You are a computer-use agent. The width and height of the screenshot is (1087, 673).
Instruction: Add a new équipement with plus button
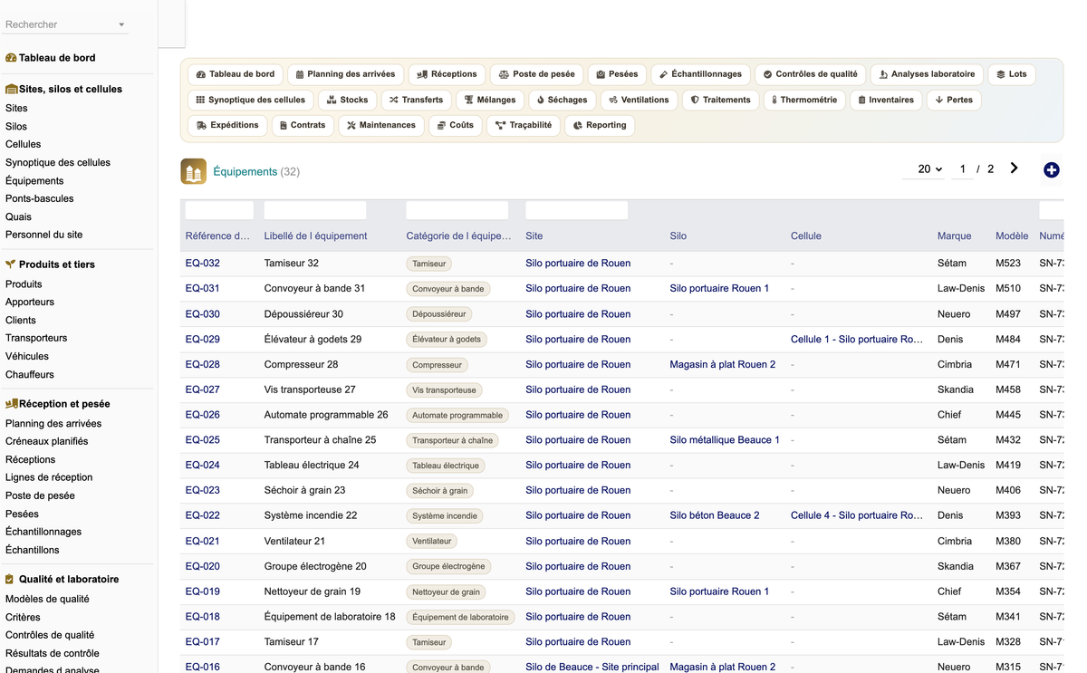pos(1052,170)
